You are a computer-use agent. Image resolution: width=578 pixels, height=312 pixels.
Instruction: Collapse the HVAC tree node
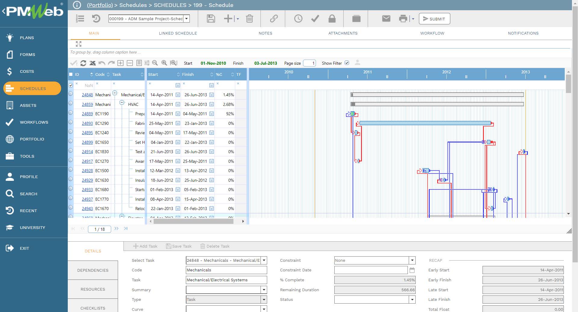122,103
